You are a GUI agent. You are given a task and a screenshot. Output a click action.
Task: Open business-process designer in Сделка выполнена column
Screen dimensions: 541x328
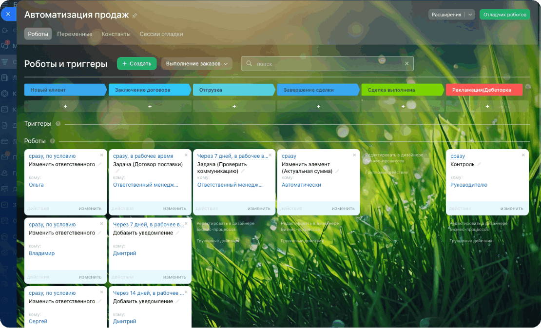pos(394,158)
